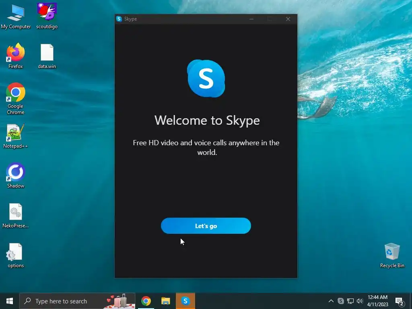The width and height of the screenshot is (412, 309).
Task: Click the Skype icon in the title bar
Action: pos(119,19)
